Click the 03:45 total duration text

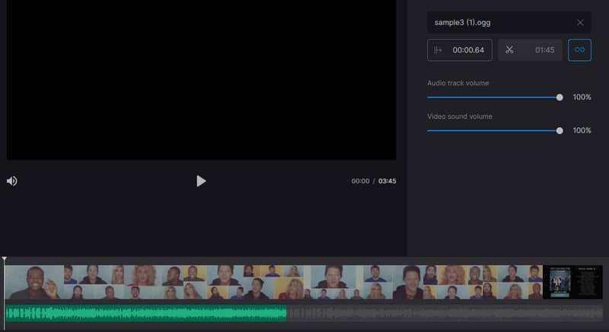(x=387, y=181)
